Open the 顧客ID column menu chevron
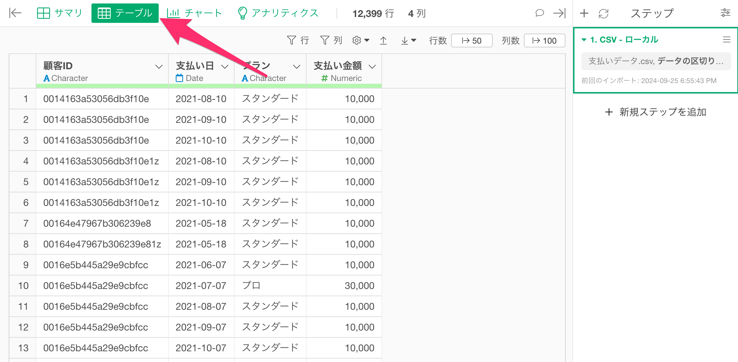This screenshot has width=738, height=362. [x=159, y=66]
